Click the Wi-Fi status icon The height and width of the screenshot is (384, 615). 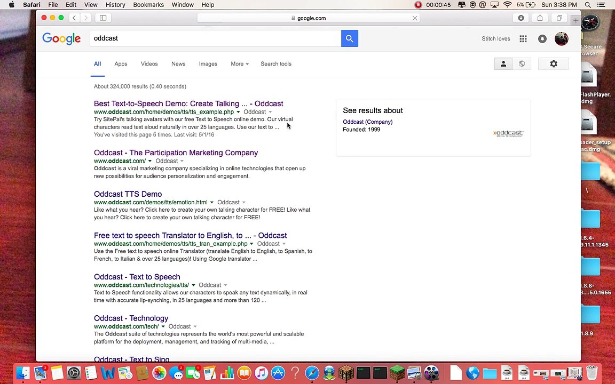(507, 5)
